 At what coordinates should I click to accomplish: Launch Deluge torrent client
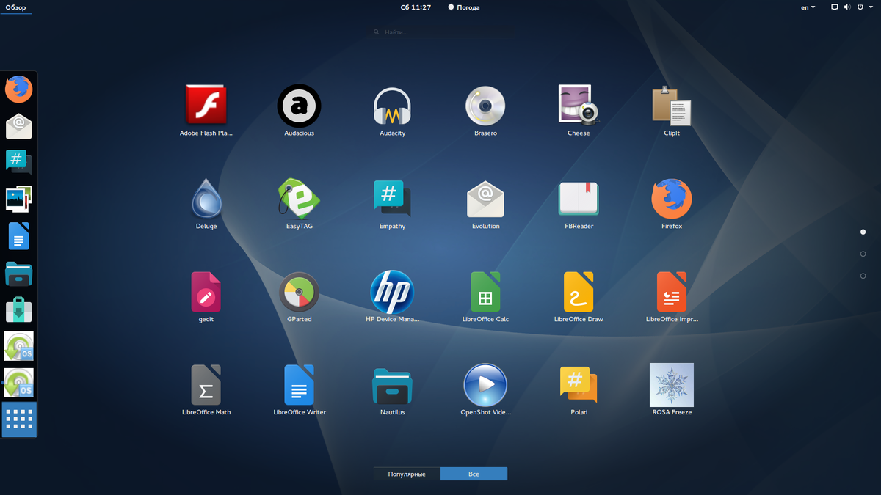tap(206, 199)
